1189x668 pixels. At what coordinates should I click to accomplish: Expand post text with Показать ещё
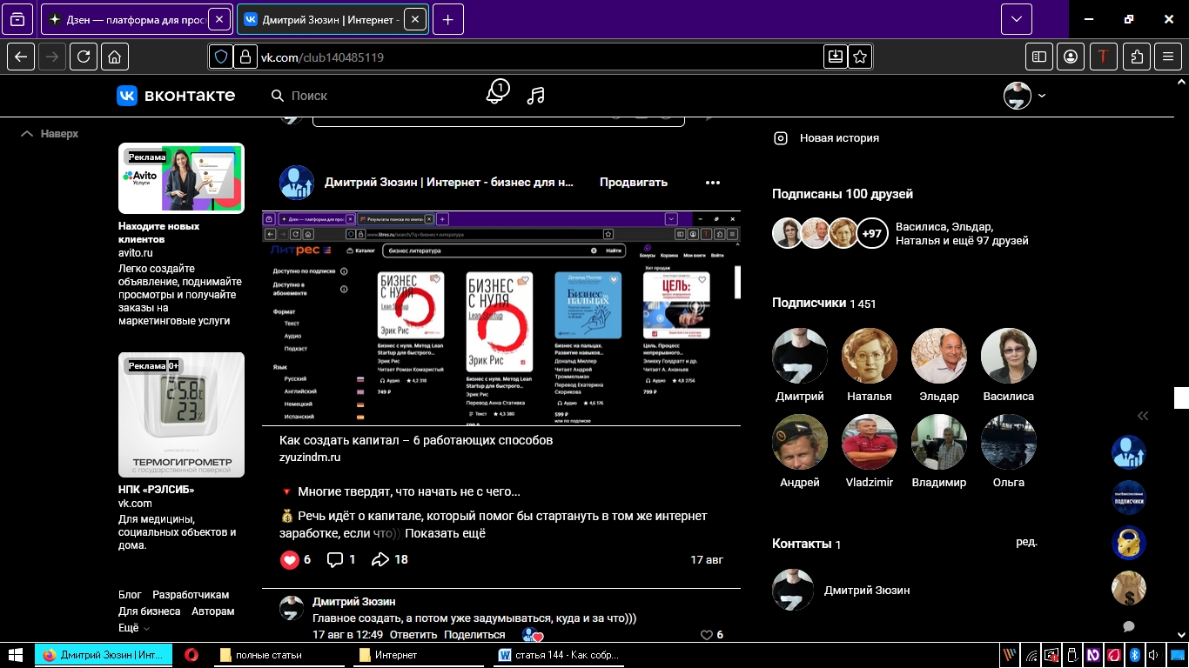445,533
